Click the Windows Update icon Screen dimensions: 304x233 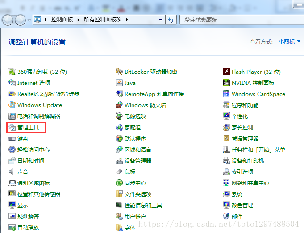pyautogui.click(x=12, y=105)
